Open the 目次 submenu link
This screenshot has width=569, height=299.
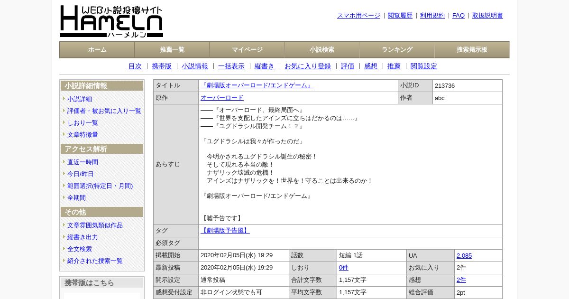[135, 66]
